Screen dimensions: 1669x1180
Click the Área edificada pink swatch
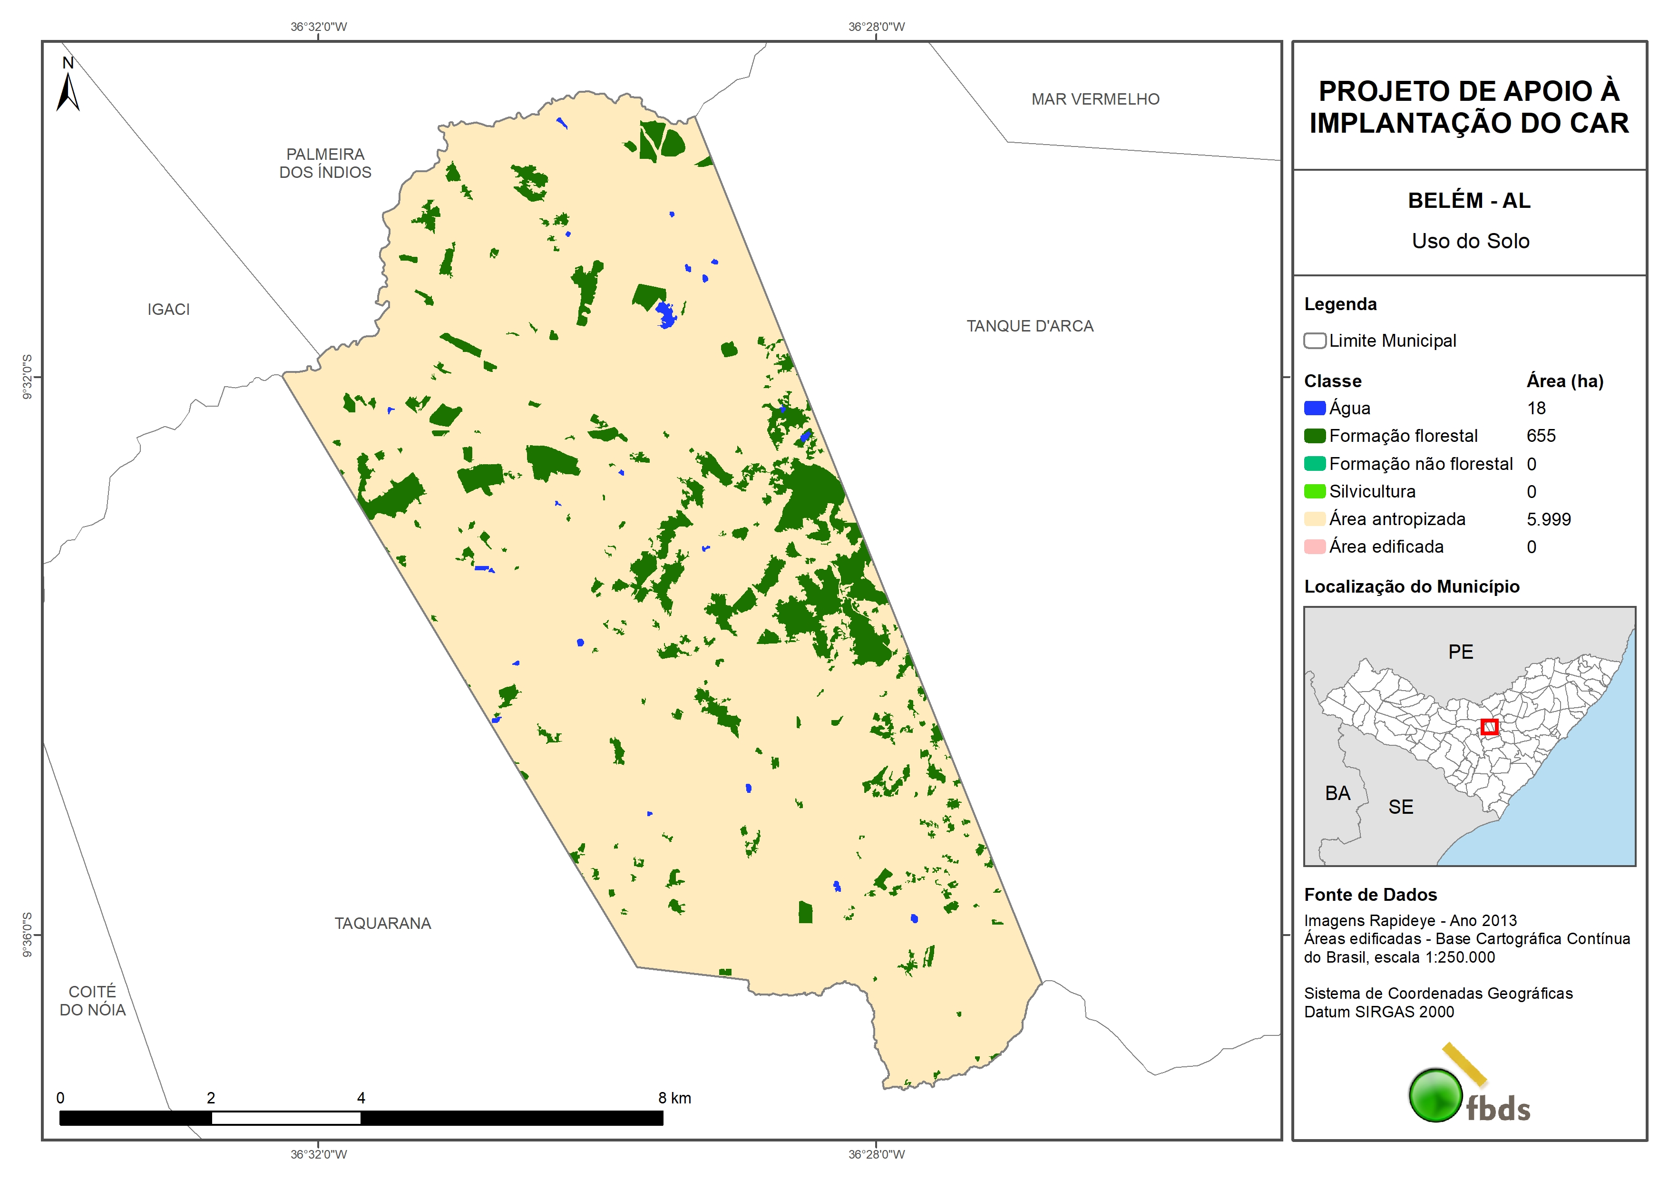click(1314, 546)
